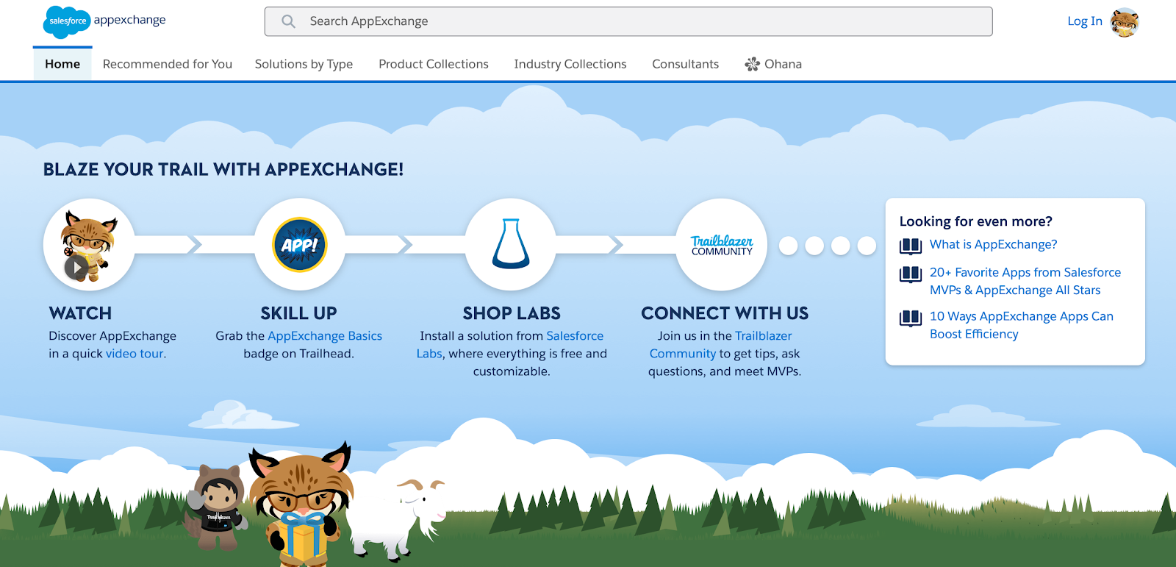Click book icon beside 10 Ways AppExchange
The height and width of the screenshot is (567, 1176).
(911, 318)
